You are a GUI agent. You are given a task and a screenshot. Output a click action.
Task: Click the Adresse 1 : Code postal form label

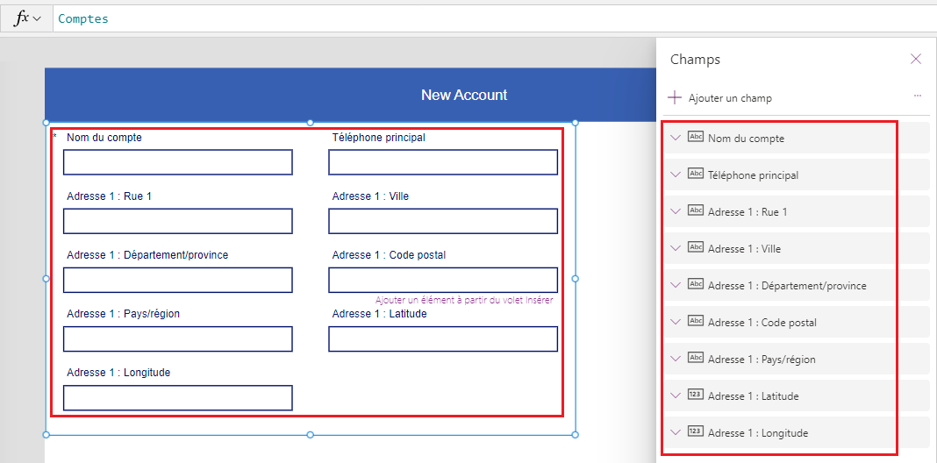pos(389,255)
